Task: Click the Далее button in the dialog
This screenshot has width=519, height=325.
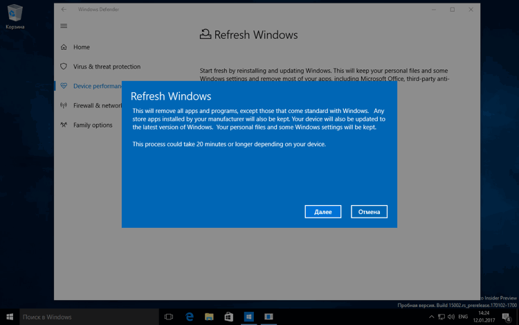Action: tap(322, 211)
